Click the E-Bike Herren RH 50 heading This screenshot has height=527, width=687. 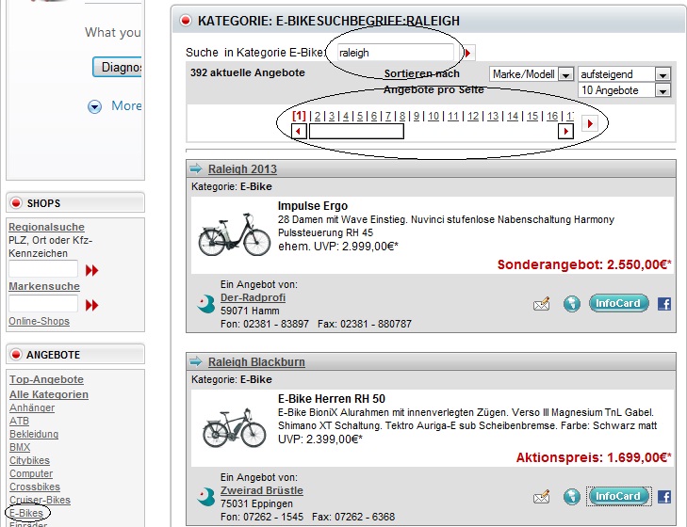[331, 399]
